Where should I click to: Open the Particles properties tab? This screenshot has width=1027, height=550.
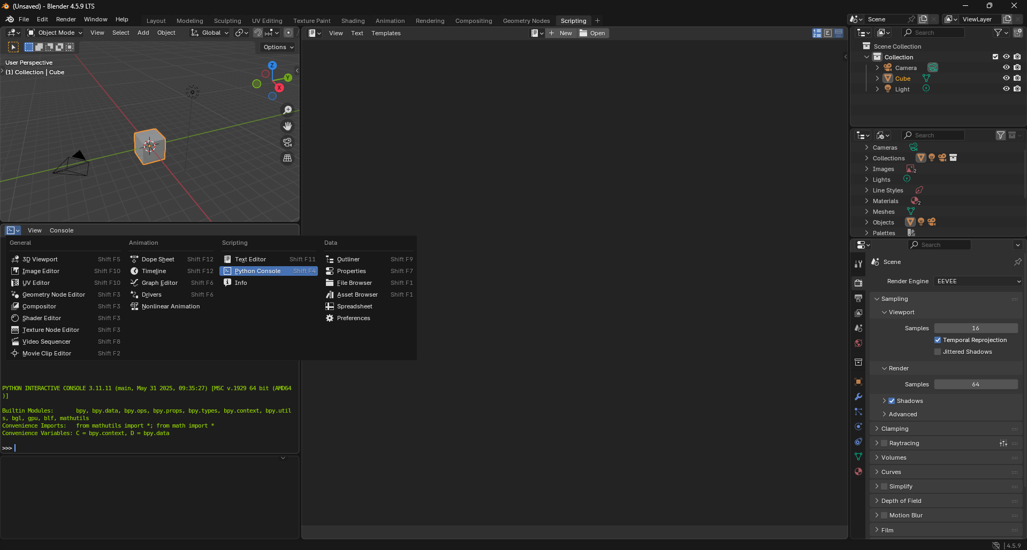click(858, 412)
